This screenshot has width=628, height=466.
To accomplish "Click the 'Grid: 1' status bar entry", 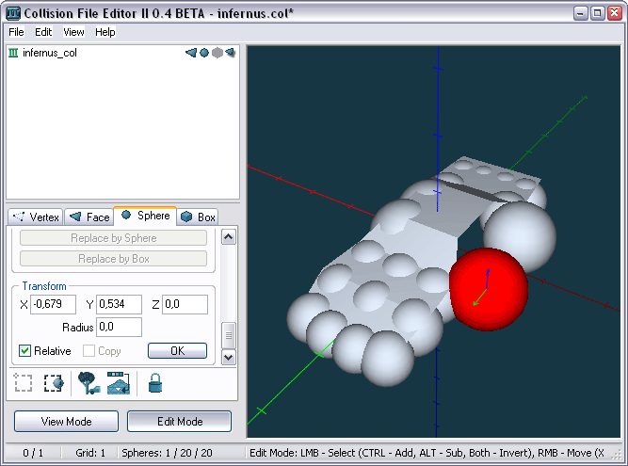I will point(90,453).
